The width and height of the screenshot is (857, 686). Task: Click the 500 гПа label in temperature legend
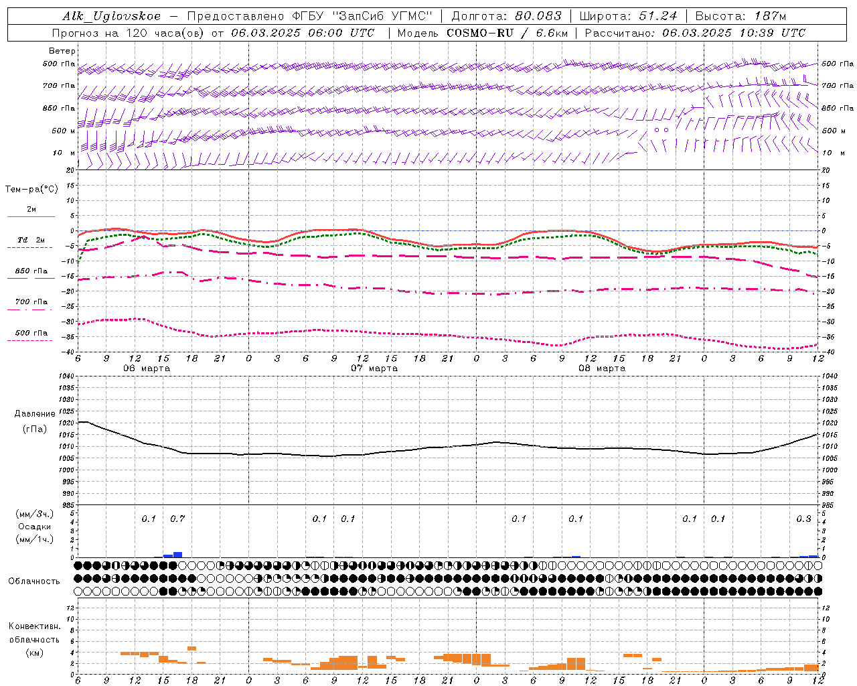[31, 333]
